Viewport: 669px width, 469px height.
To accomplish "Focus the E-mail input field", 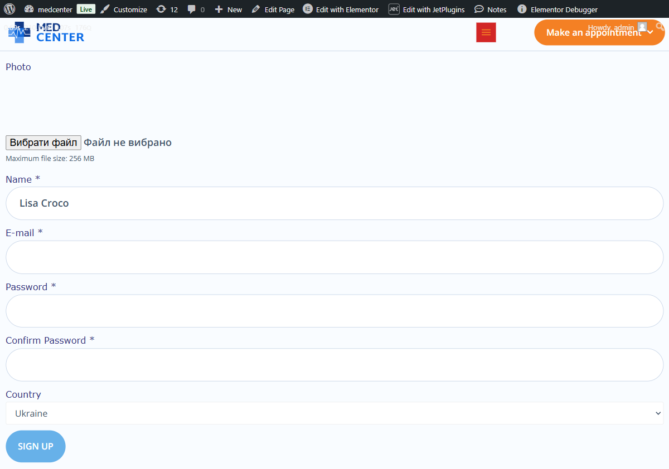I will click(x=334, y=257).
